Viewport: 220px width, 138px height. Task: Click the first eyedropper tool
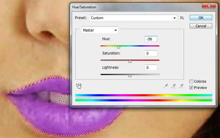(166, 86)
